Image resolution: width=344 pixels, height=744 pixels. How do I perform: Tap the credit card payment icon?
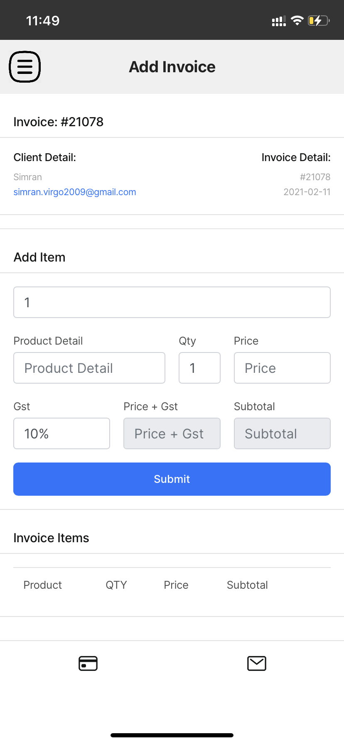pyautogui.click(x=88, y=663)
